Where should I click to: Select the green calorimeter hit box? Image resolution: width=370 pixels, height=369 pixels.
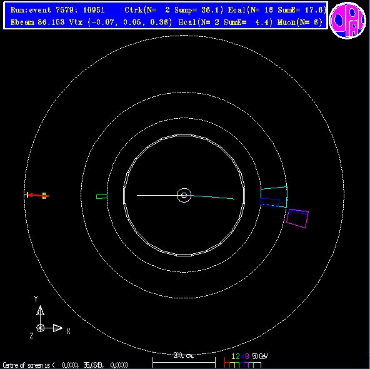coord(102,196)
